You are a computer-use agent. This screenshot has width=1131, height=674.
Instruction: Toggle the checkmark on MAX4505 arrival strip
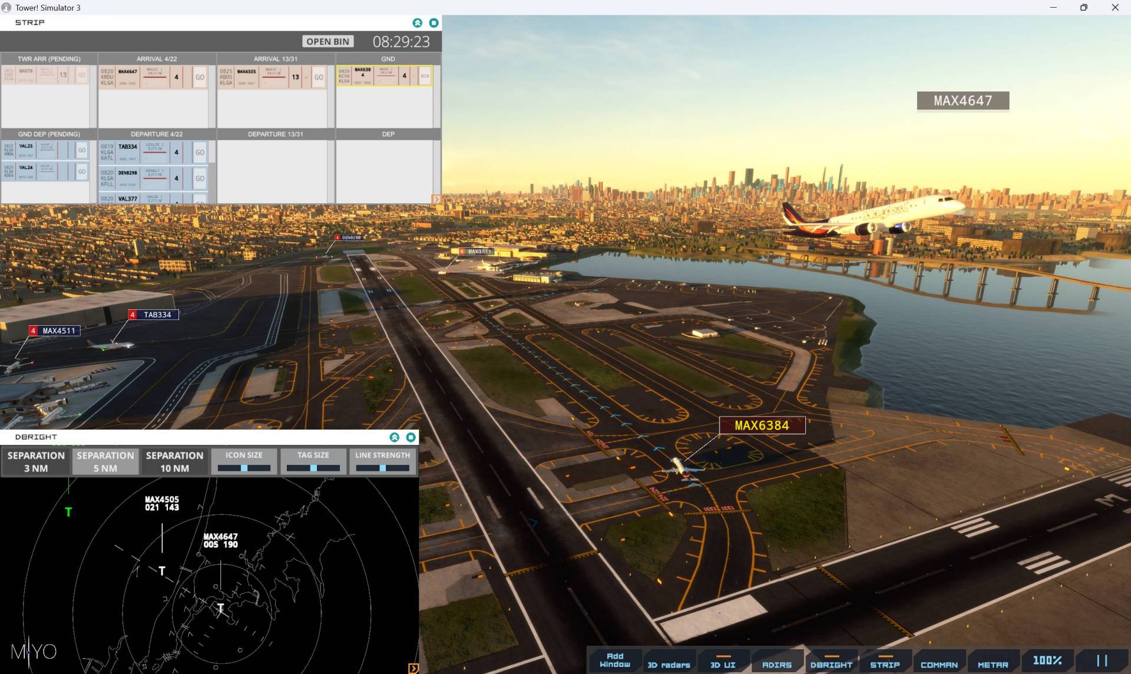pos(307,77)
